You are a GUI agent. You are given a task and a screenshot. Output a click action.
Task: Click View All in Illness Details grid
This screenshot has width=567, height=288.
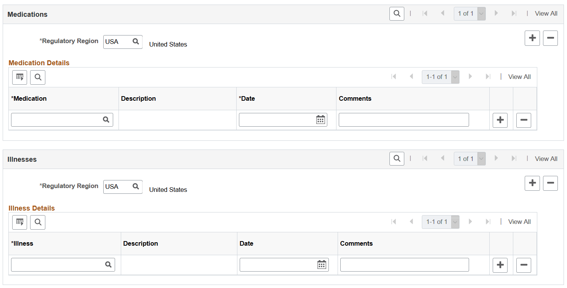coord(519,222)
